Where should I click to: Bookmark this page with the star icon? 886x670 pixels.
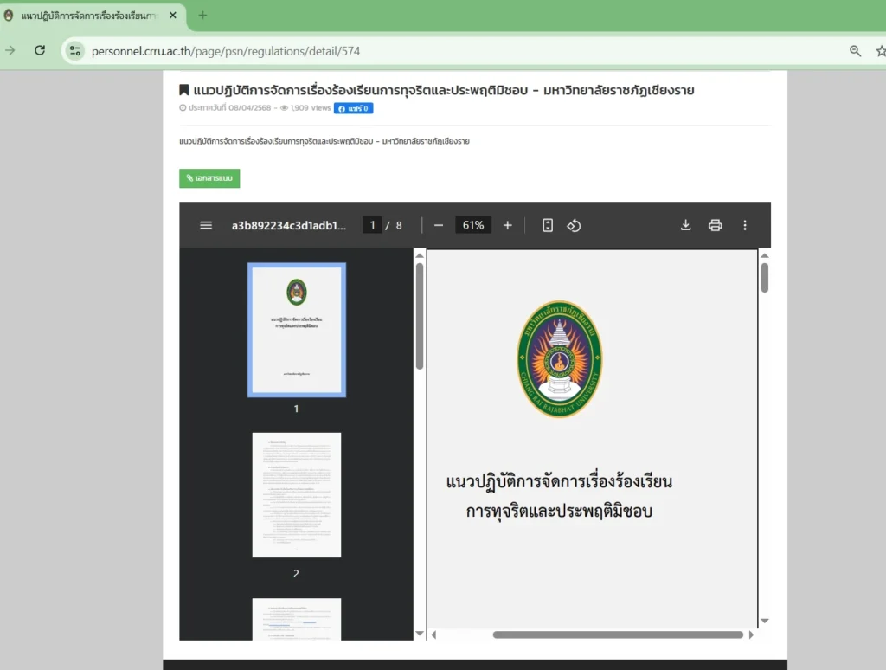click(880, 51)
